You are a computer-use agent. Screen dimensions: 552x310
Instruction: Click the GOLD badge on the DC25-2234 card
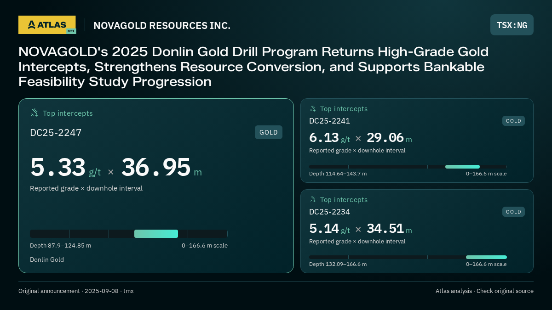click(x=513, y=212)
